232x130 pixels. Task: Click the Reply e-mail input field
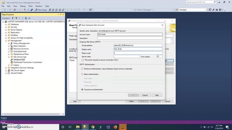tap(138, 53)
